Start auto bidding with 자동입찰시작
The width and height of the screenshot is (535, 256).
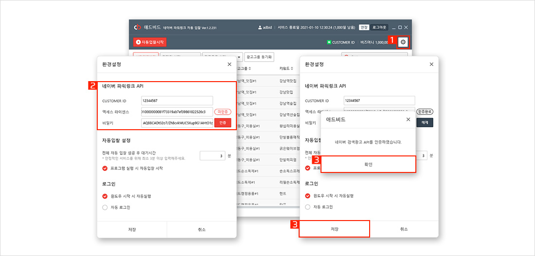coord(150,42)
